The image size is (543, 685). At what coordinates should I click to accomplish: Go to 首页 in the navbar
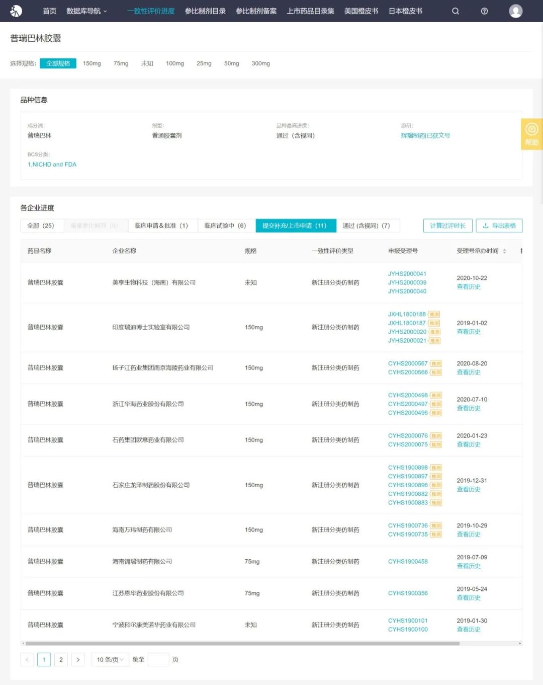pyautogui.click(x=49, y=11)
